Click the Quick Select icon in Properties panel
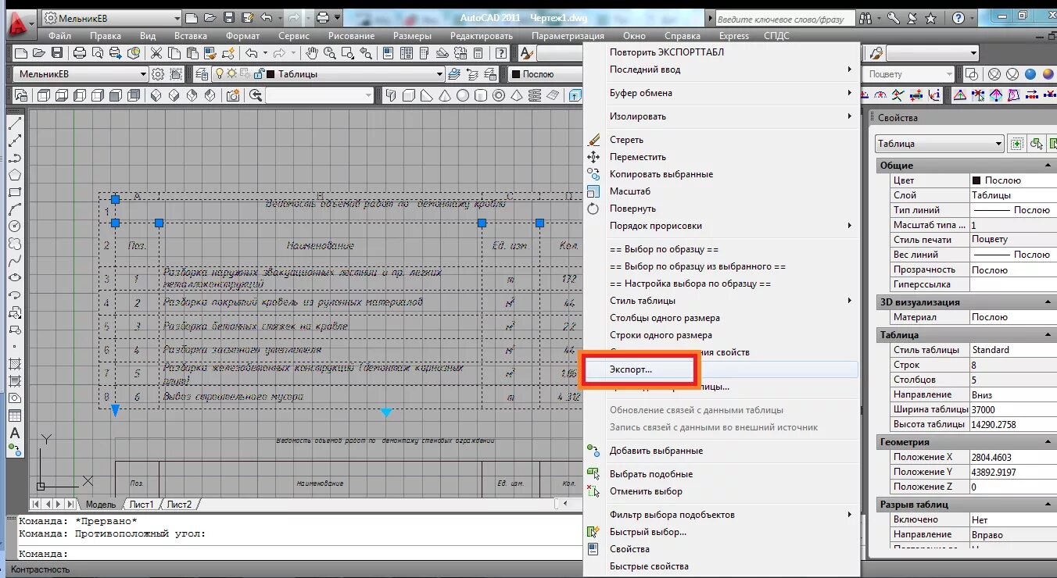The image size is (1057, 578). click(x=1055, y=144)
